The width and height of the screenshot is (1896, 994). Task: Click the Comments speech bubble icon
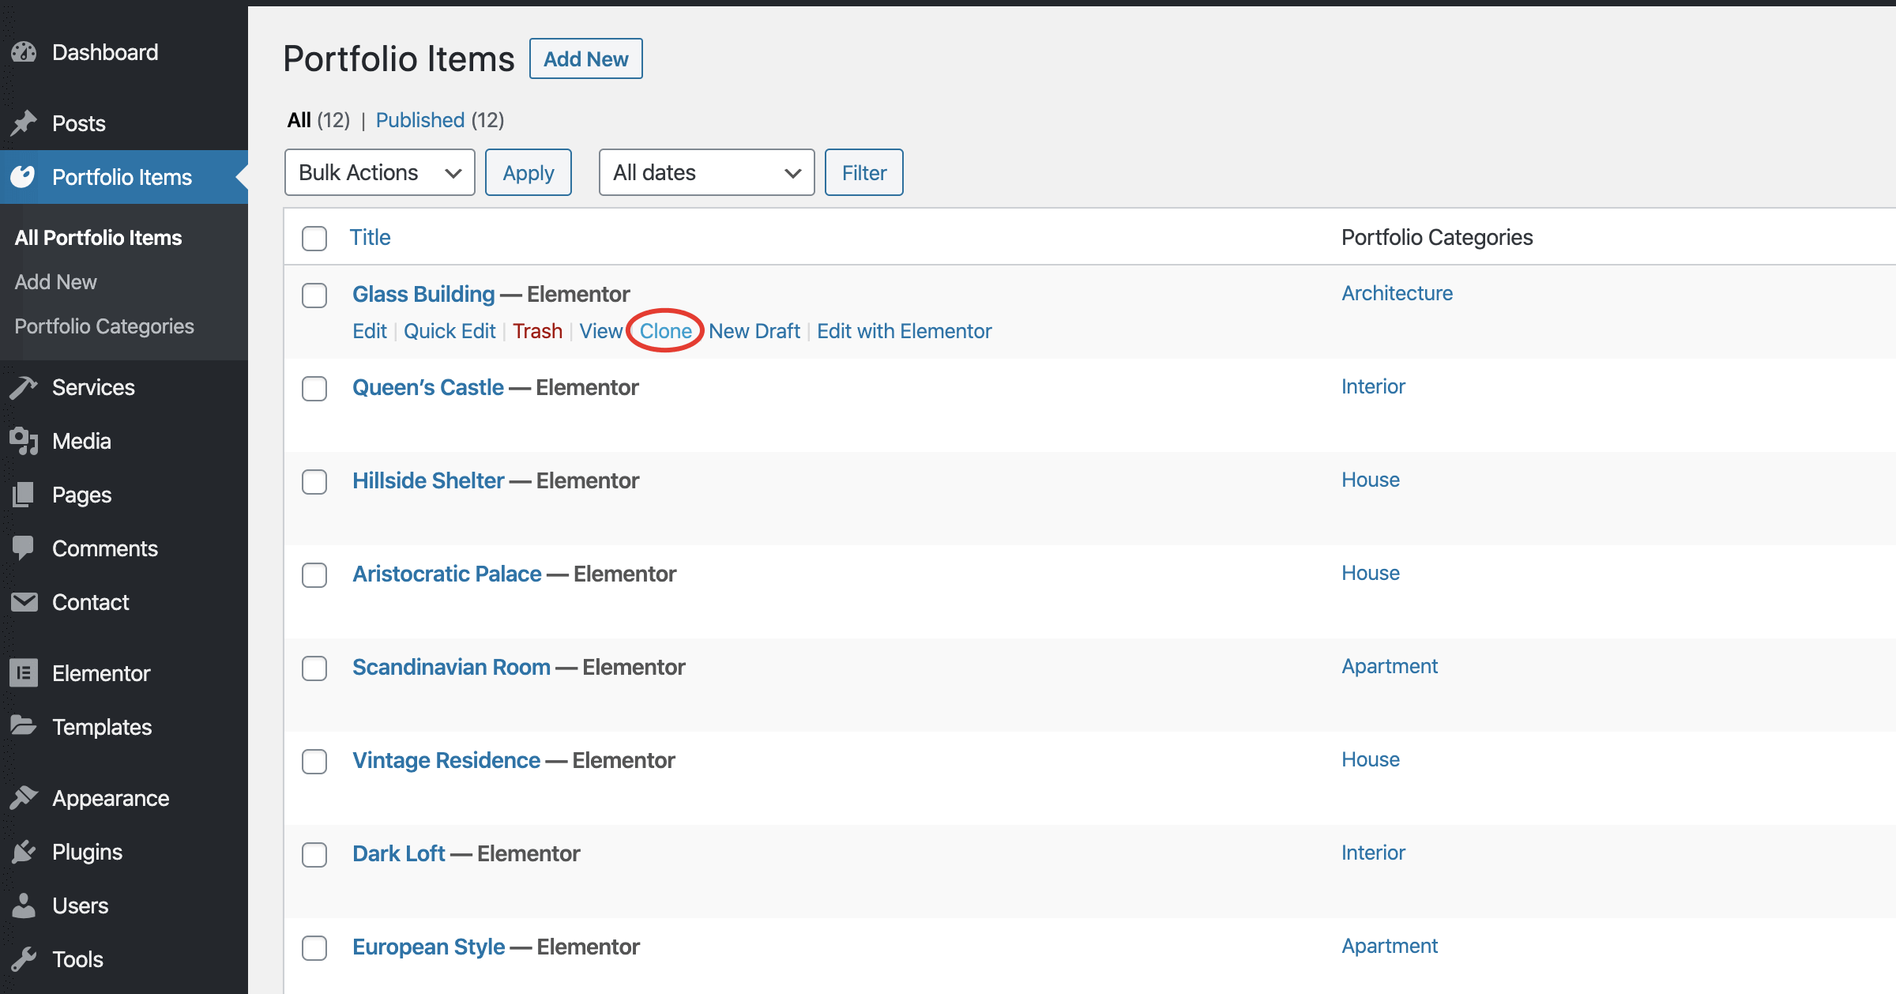[x=24, y=548]
